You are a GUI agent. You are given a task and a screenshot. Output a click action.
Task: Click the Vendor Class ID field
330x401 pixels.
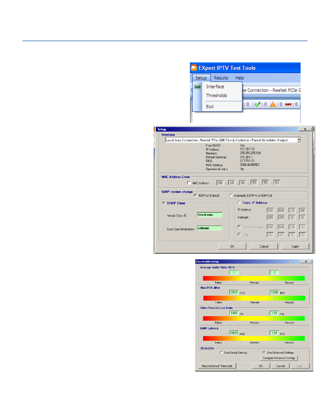coord(210,215)
